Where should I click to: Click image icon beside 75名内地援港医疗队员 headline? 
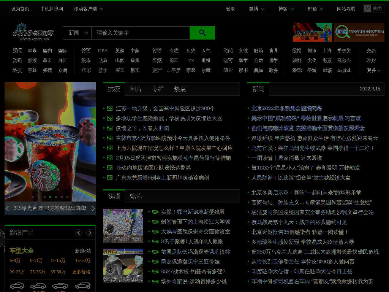coord(110,168)
